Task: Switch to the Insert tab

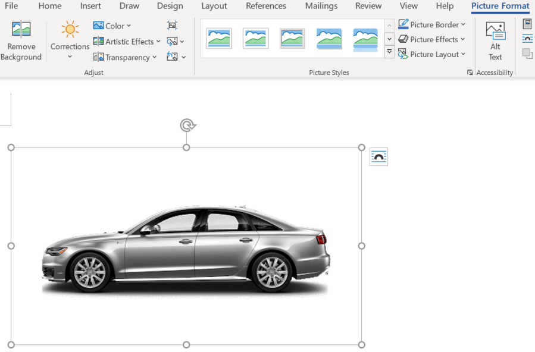Action: (90, 6)
